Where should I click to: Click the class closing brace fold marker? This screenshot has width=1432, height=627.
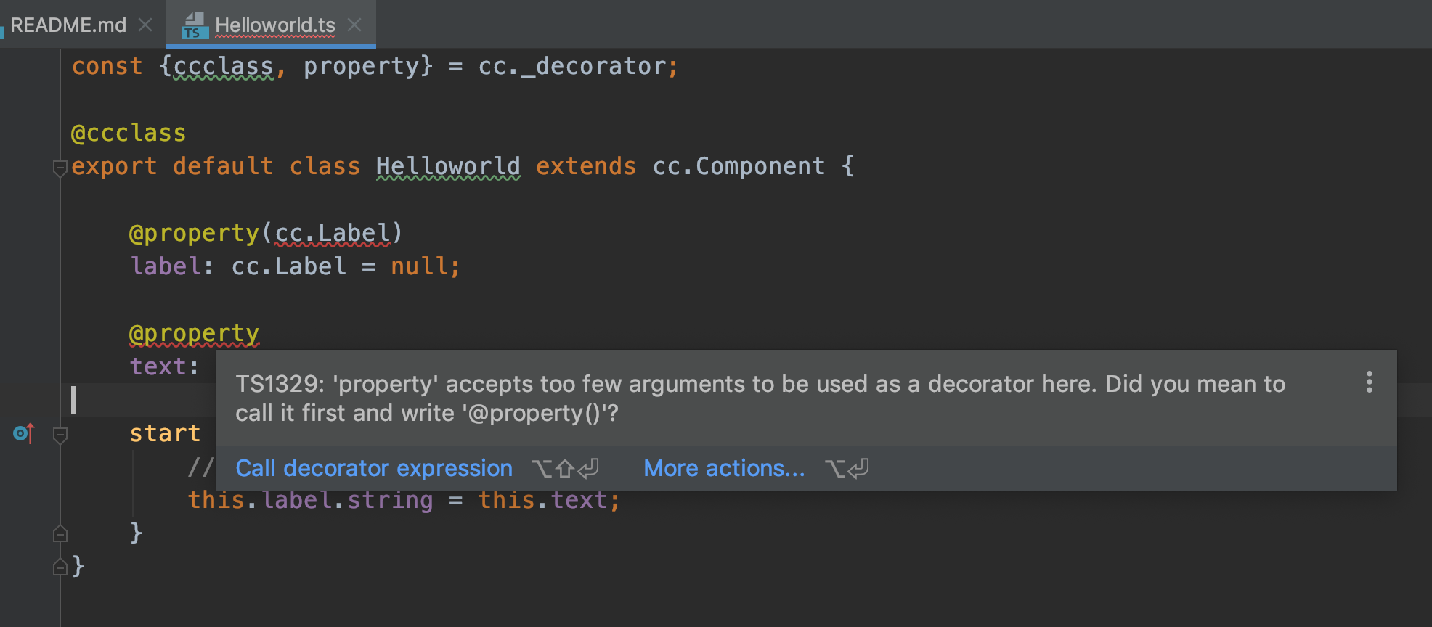click(x=60, y=567)
